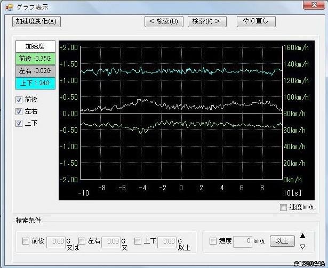This screenshot has width=328, height=268.
Task: Close the グラフ表示 window
Action: 314,5
